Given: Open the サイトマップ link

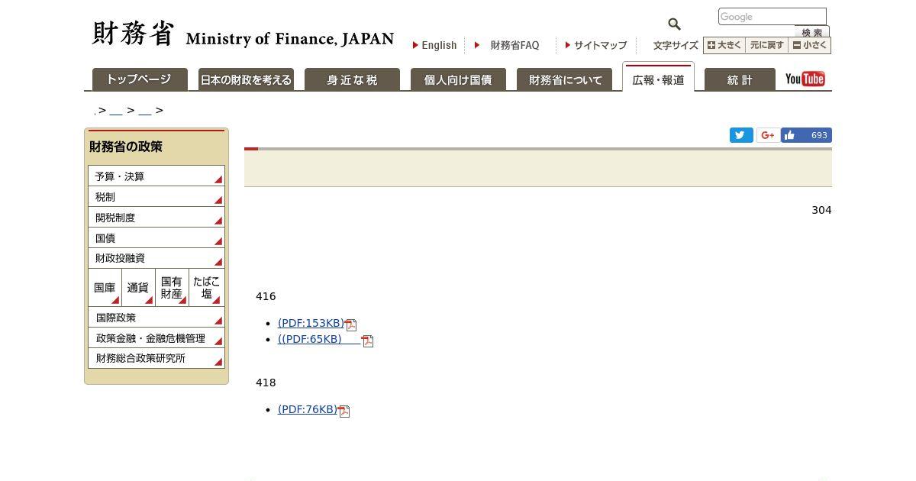Looking at the screenshot, I should (596, 45).
